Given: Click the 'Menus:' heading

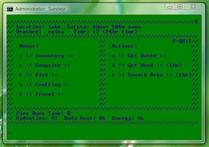Looking at the screenshot, I should (29, 46).
